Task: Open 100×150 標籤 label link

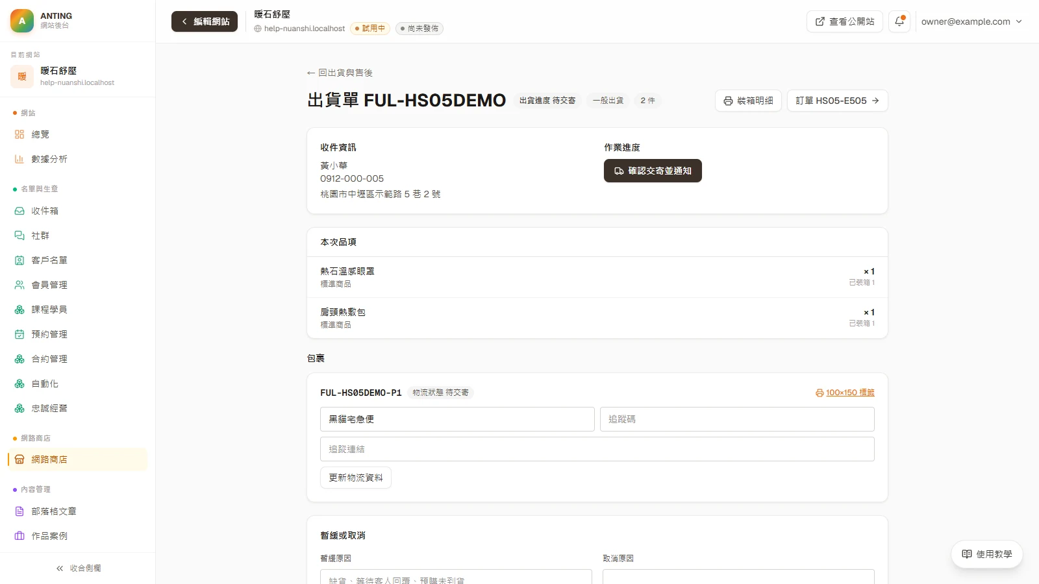Action: click(845, 393)
